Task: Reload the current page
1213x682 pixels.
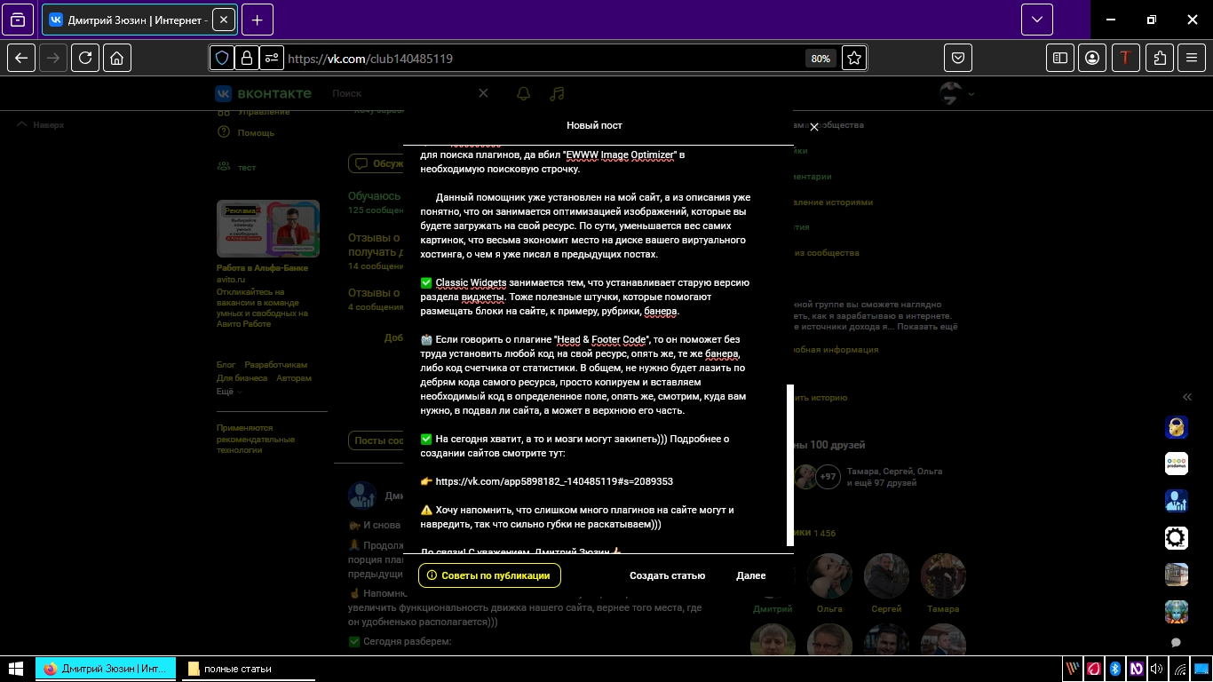Action: point(85,59)
